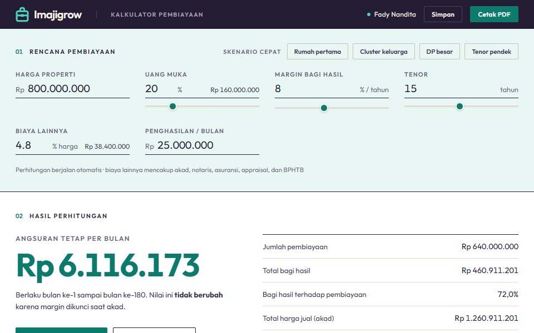Click the Tenor slider handle
Screen dimensions: 534x333
pyautogui.click(x=459, y=107)
